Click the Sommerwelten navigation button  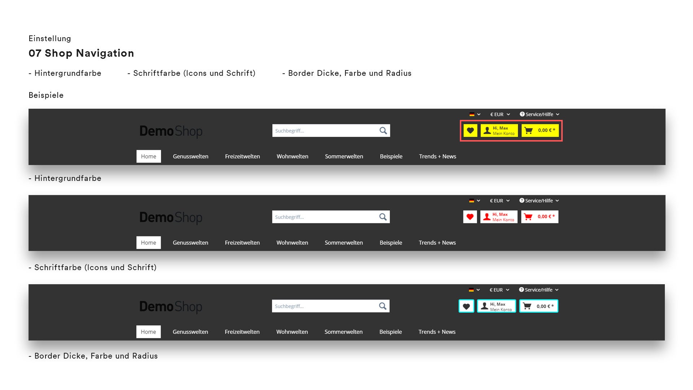[x=344, y=156]
